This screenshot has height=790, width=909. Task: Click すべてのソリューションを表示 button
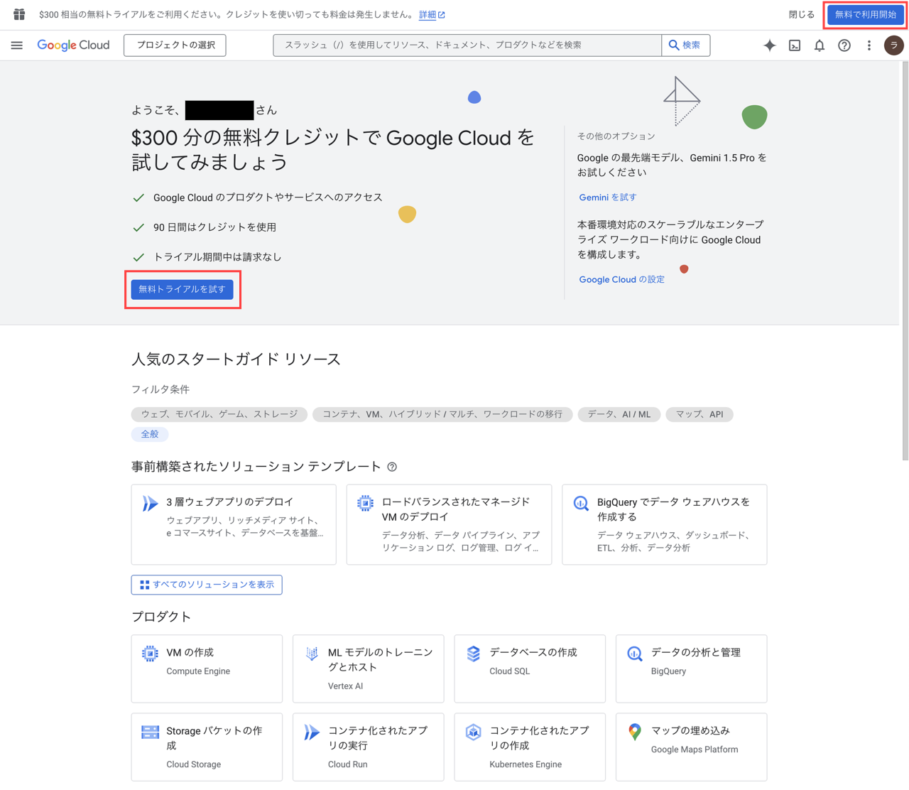(x=207, y=585)
